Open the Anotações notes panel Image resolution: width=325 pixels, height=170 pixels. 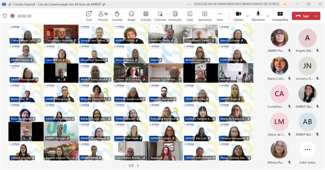coord(175,15)
